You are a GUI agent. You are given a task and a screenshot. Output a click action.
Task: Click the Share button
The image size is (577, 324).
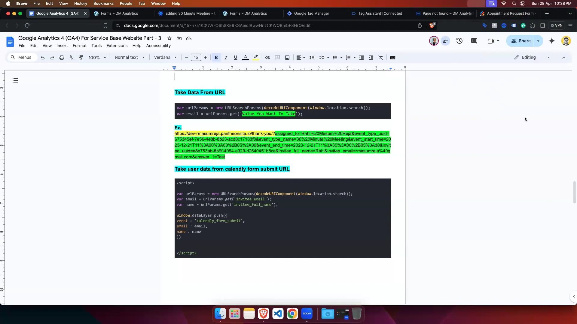[521, 41]
